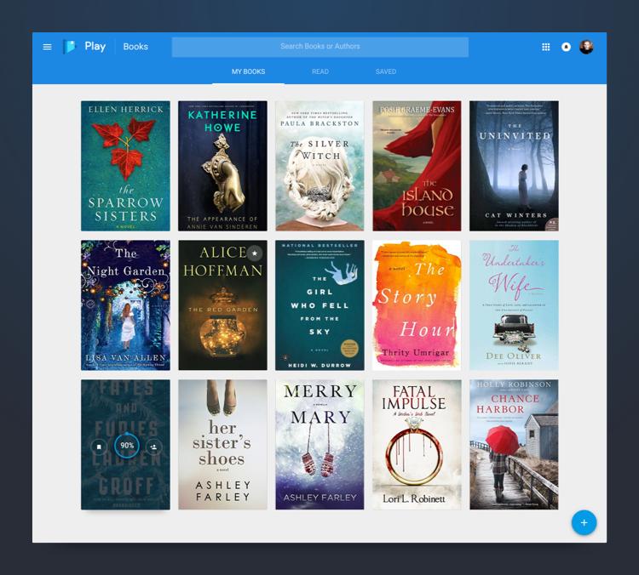This screenshot has height=575, width=639.
Task: Select The Silver Witch book
Action: pos(319,166)
